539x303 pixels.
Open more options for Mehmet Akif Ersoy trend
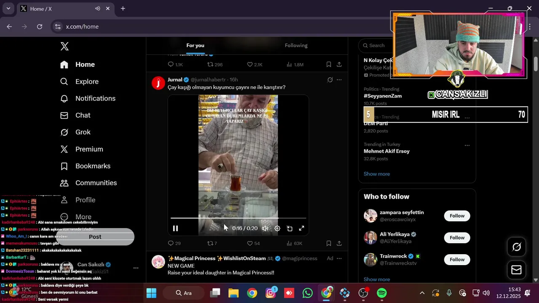(467, 145)
